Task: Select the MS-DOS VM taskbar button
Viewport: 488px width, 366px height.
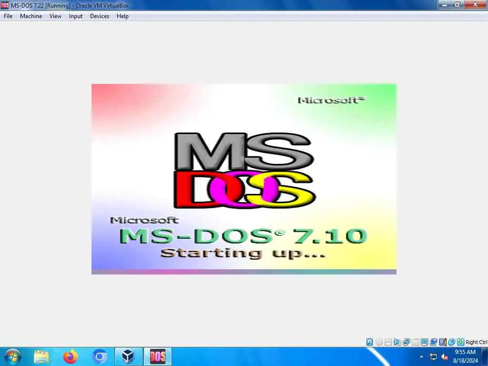Action: [x=158, y=356]
